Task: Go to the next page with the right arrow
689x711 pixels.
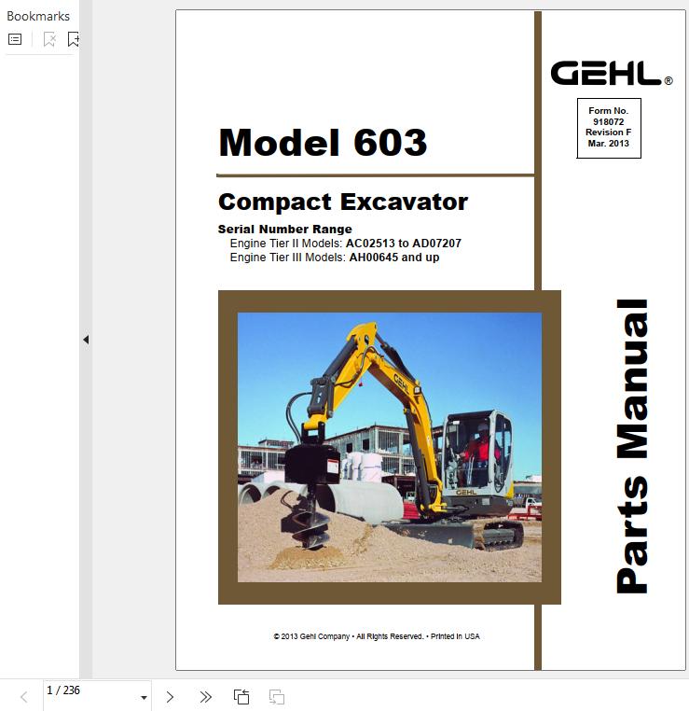Action: (170, 697)
